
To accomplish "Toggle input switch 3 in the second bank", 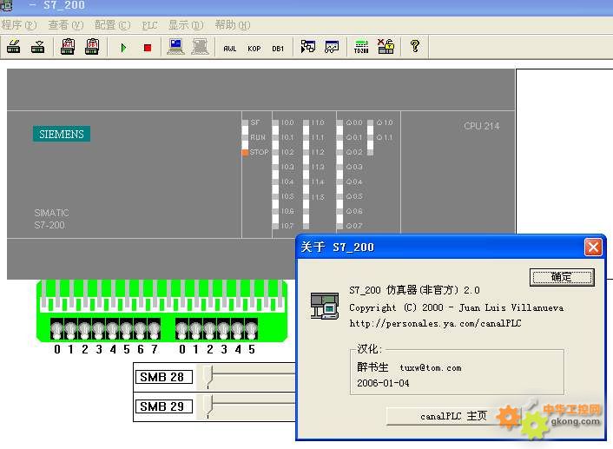I will (224, 329).
